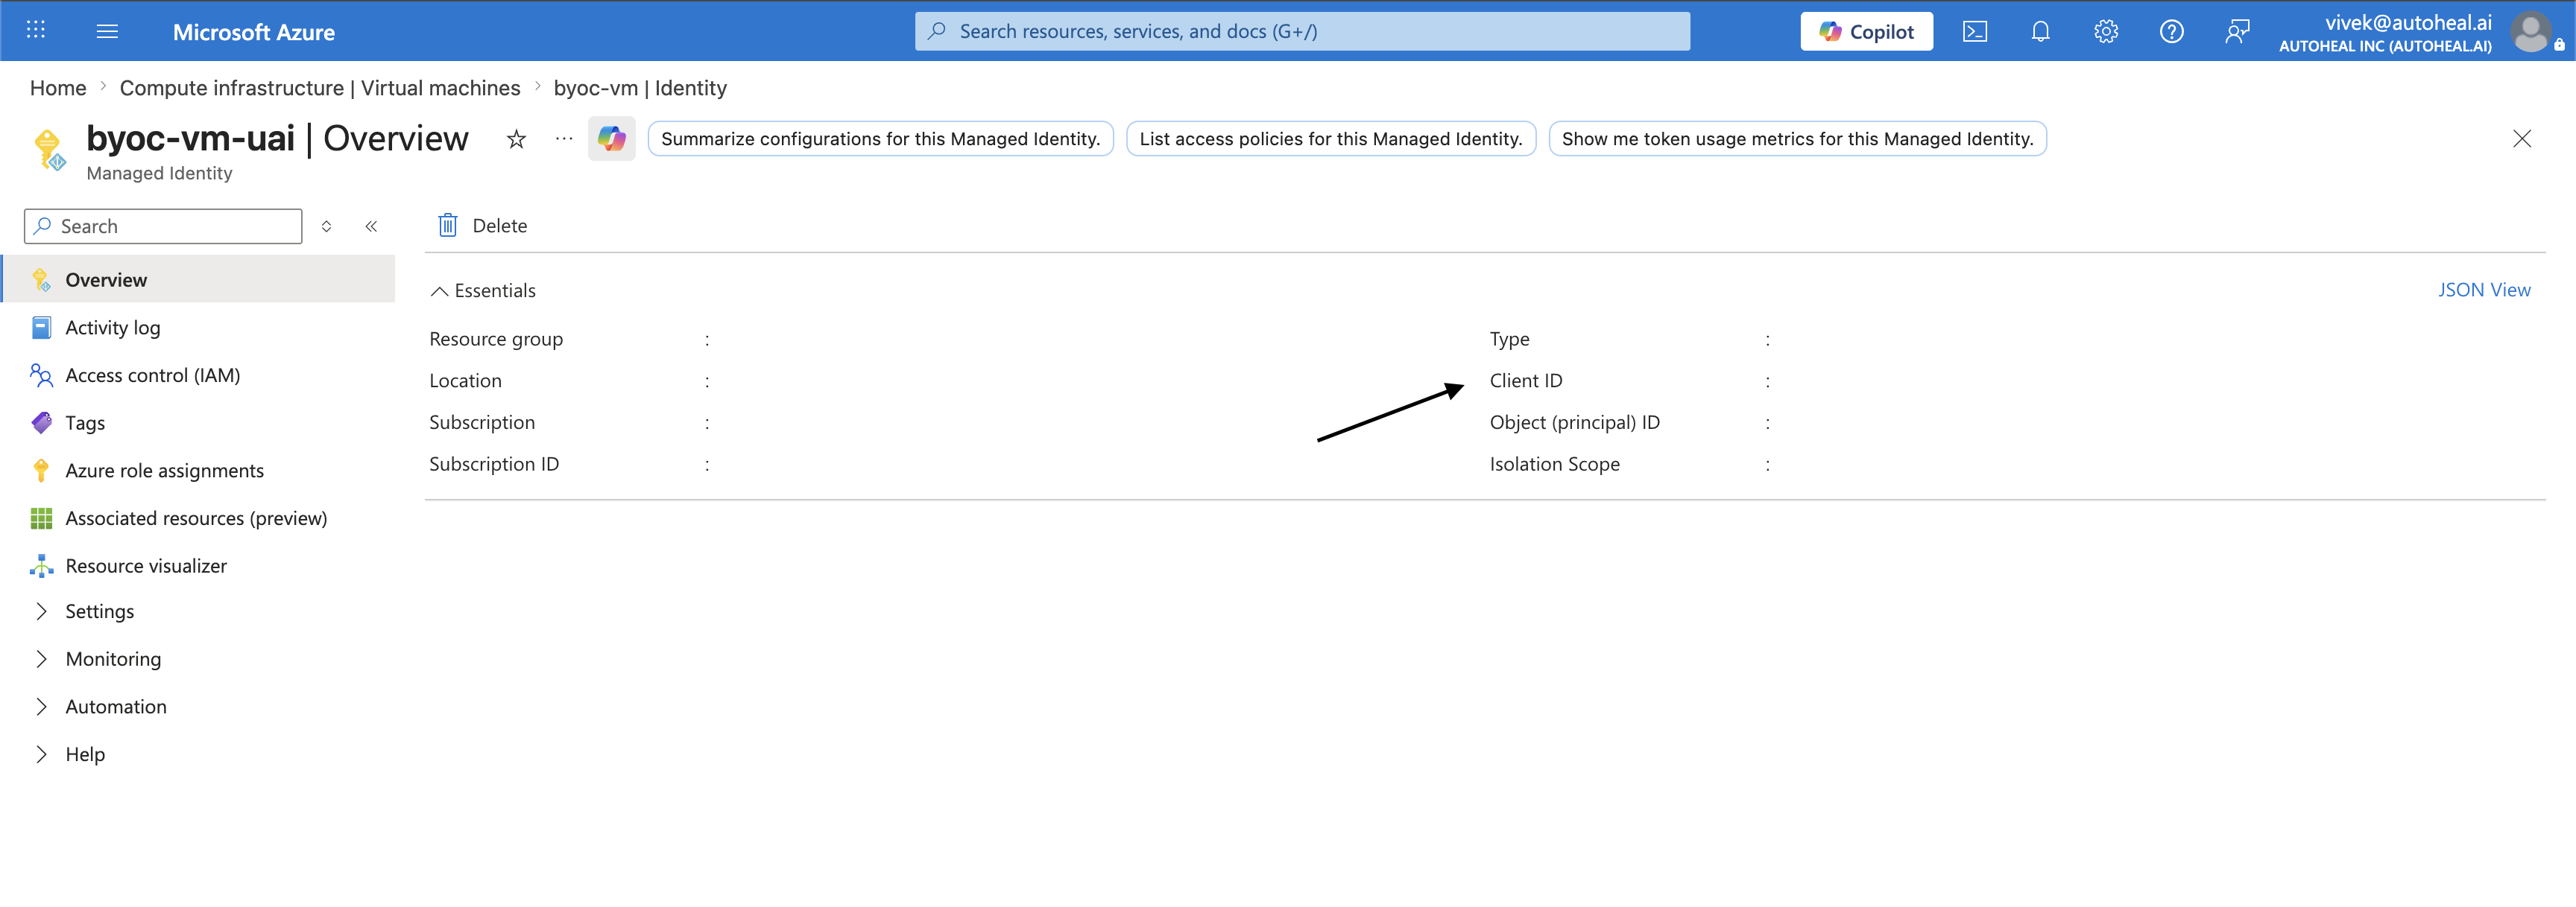Click the Isolation Scope label

tap(1554, 465)
